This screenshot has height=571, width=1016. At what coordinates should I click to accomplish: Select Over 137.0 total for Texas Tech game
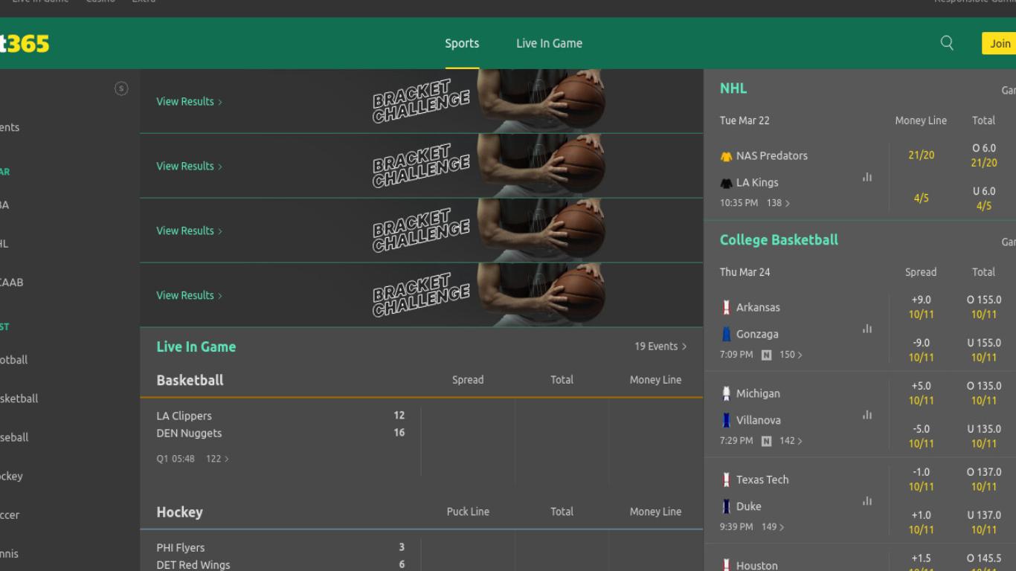[983, 480]
